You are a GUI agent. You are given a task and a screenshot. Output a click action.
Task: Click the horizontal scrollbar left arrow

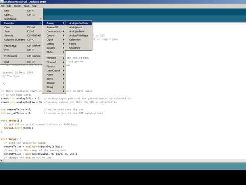click(x=2, y=160)
